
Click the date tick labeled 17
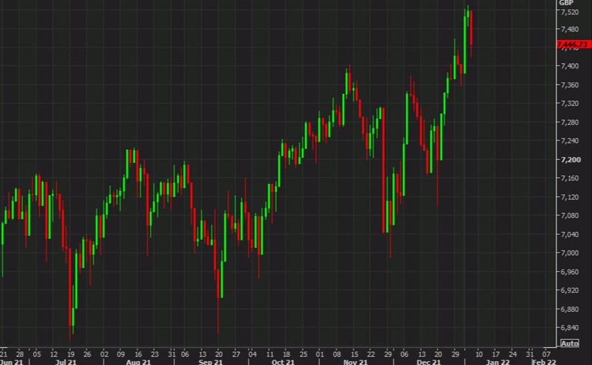click(x=496, y=354)
